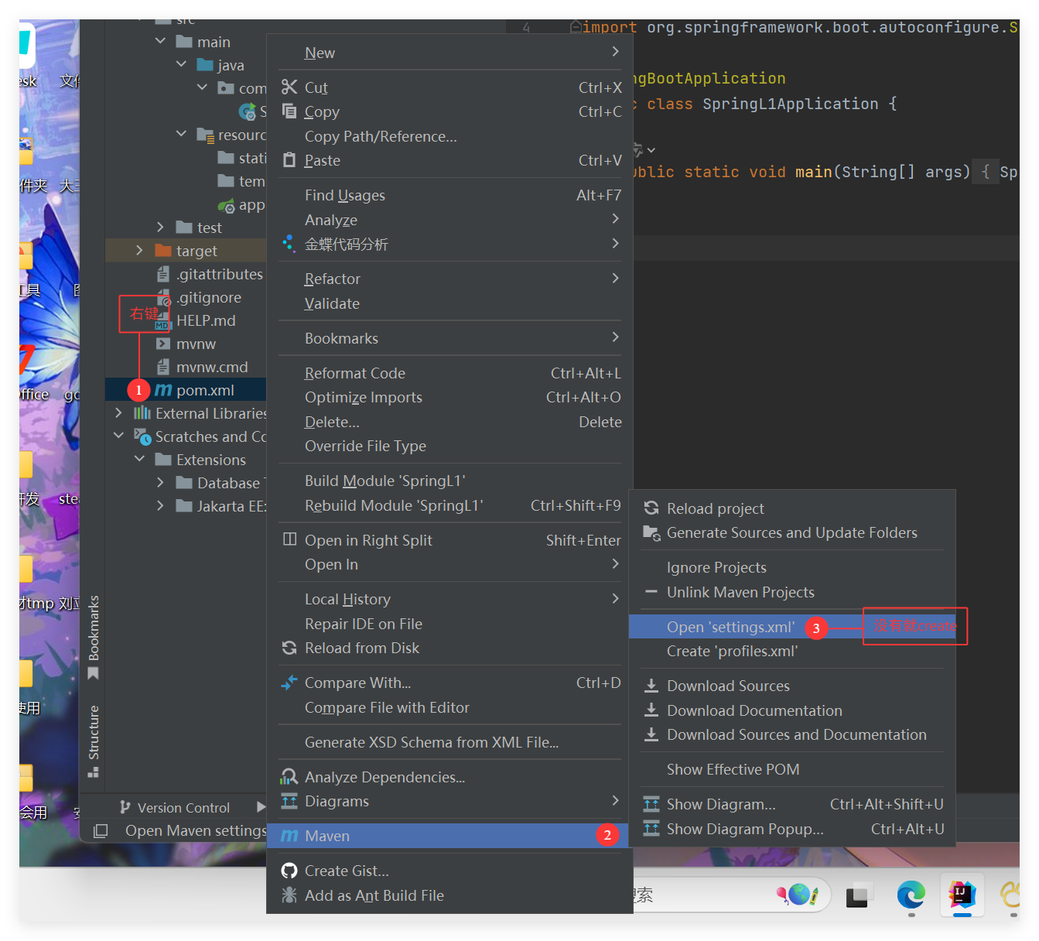Expand the Jakarta EE folder

(x=160, y=505)
